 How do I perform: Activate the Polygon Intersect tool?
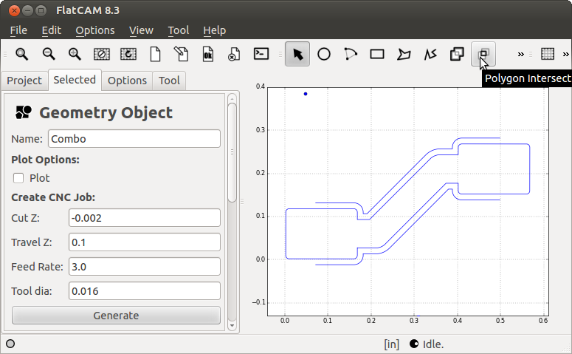pos(483,54)
